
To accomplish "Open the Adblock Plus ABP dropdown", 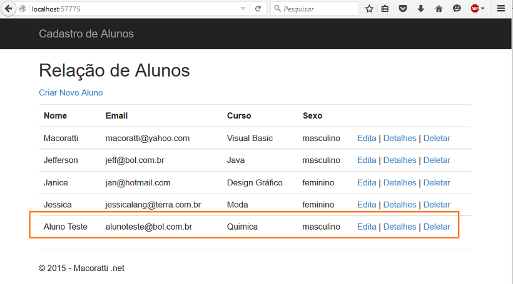I will (x=477, y=9).
